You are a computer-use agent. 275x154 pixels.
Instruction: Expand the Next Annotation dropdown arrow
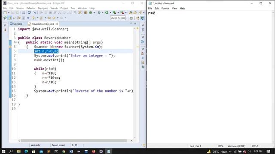37,18
